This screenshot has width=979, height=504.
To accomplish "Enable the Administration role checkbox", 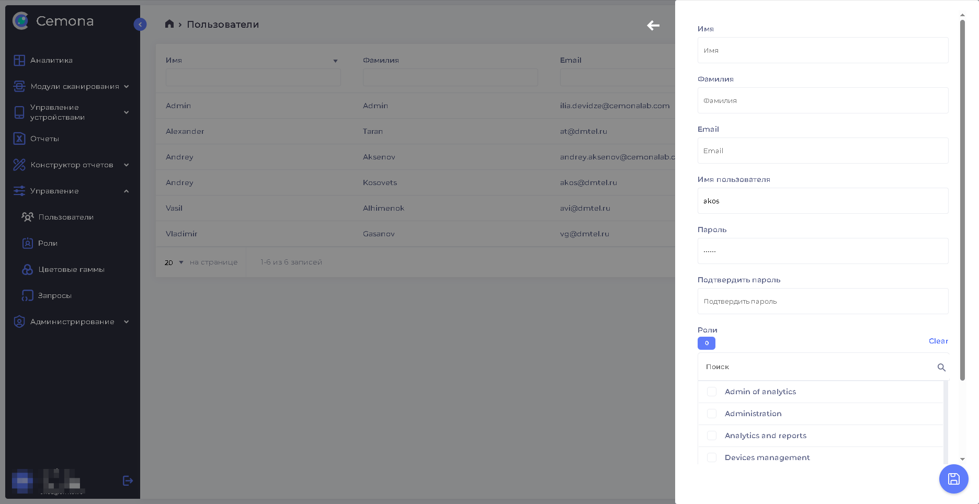I will (x=712, y=414).
